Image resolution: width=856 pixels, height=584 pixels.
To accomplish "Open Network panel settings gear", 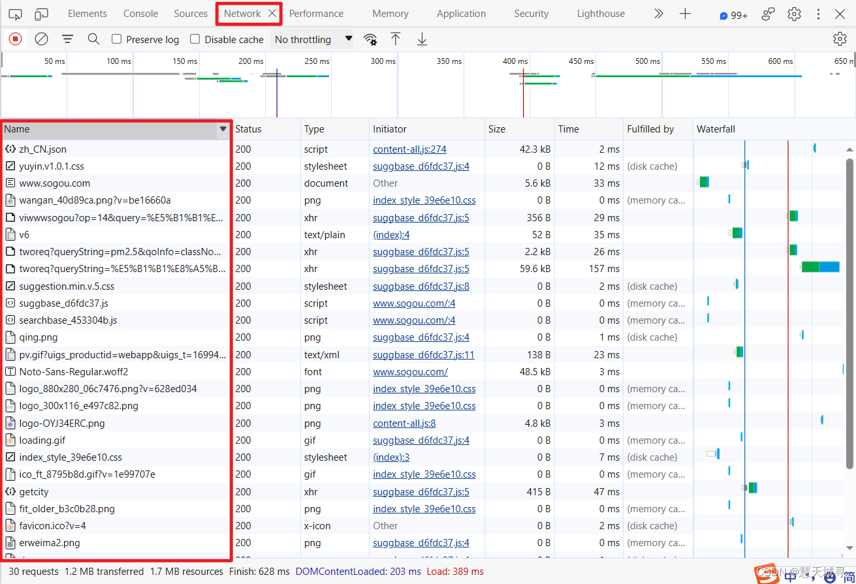I will coord(840,39).
